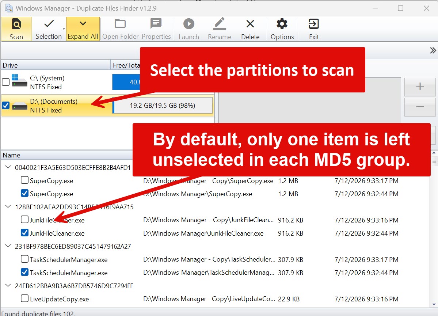Click the Expand All toolbar button
This screenshot has width=438, height=316.
pos(83,29)
